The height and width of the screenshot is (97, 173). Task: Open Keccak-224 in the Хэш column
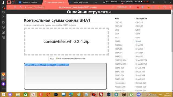tap(120, 83)
